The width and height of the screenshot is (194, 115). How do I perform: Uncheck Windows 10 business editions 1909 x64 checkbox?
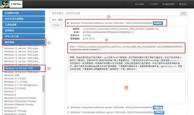click(68, 23)
